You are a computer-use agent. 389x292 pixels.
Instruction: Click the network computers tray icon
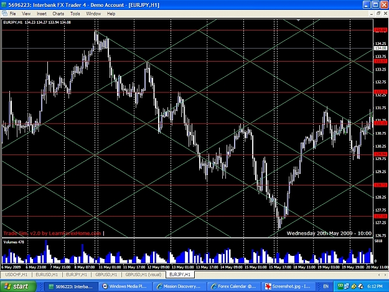[347, 286]
